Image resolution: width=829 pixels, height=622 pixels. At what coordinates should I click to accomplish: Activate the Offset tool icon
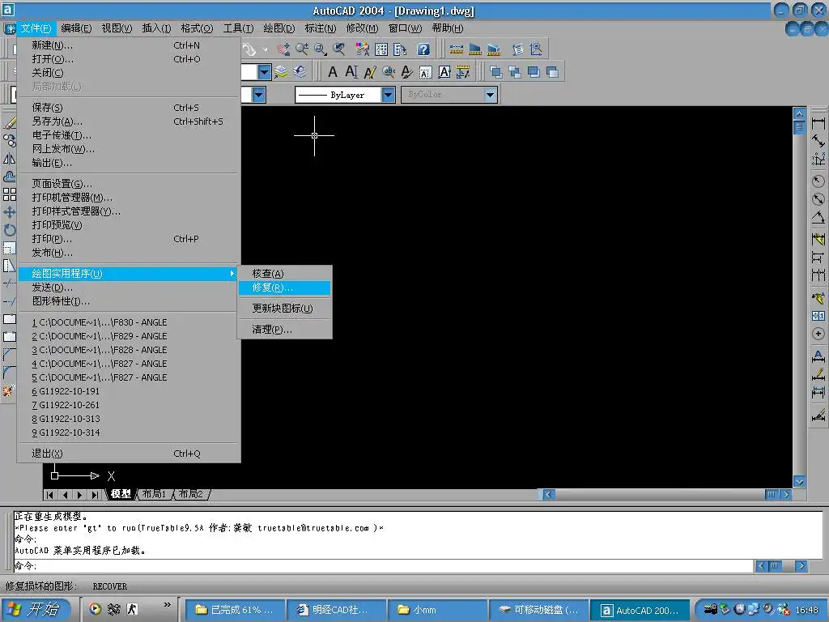pos(9,177)
